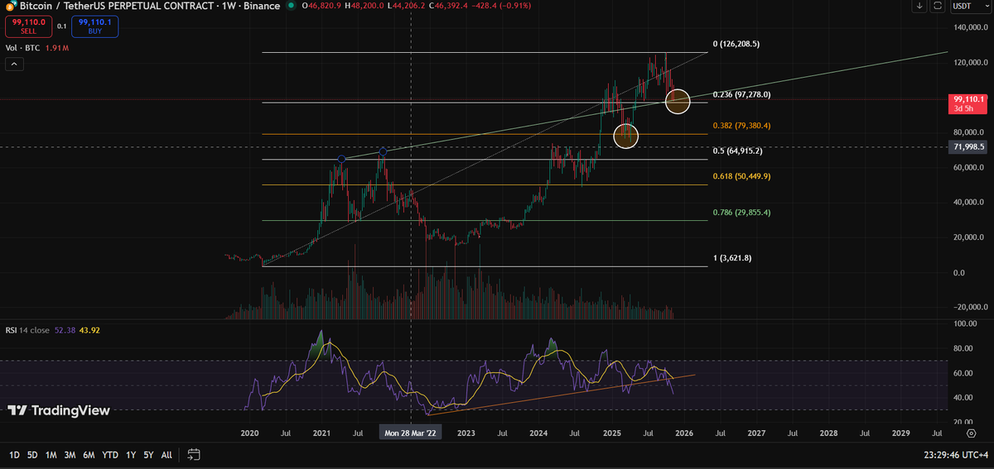The height and width of the screenshot is (469, 994).
Task: Click the 0.1 order quantity value
Action: click(61, 26)
